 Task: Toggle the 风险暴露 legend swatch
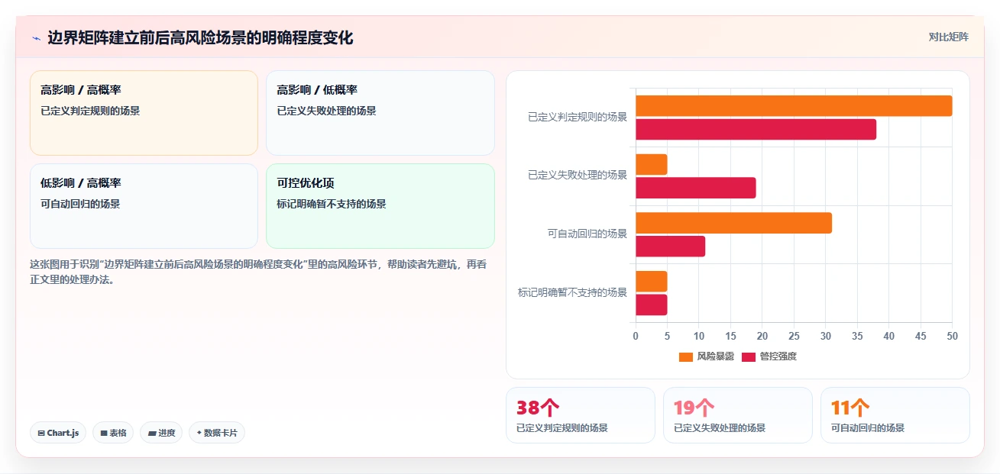coord(685,357)
